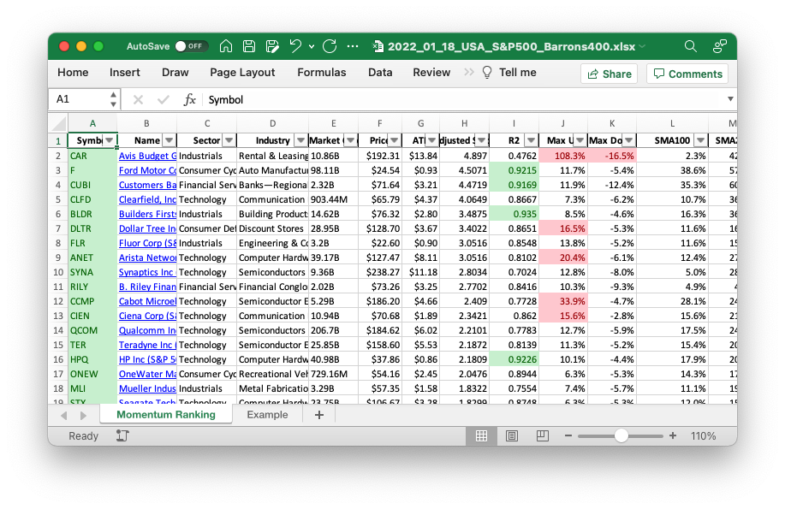
Task: Open the Draw ribbon tab
Action: click(175, 72)
